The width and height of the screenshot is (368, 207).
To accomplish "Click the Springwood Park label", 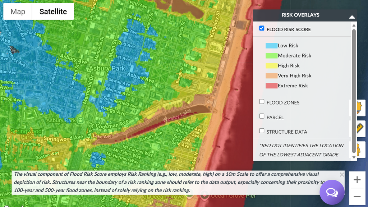I will coord(26,134).
